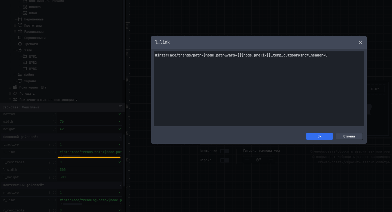This screenshot has width=392, height=212.
Task: Click the Прототипы cube icon
Action: pyautogui.click(x=20, y=26)
